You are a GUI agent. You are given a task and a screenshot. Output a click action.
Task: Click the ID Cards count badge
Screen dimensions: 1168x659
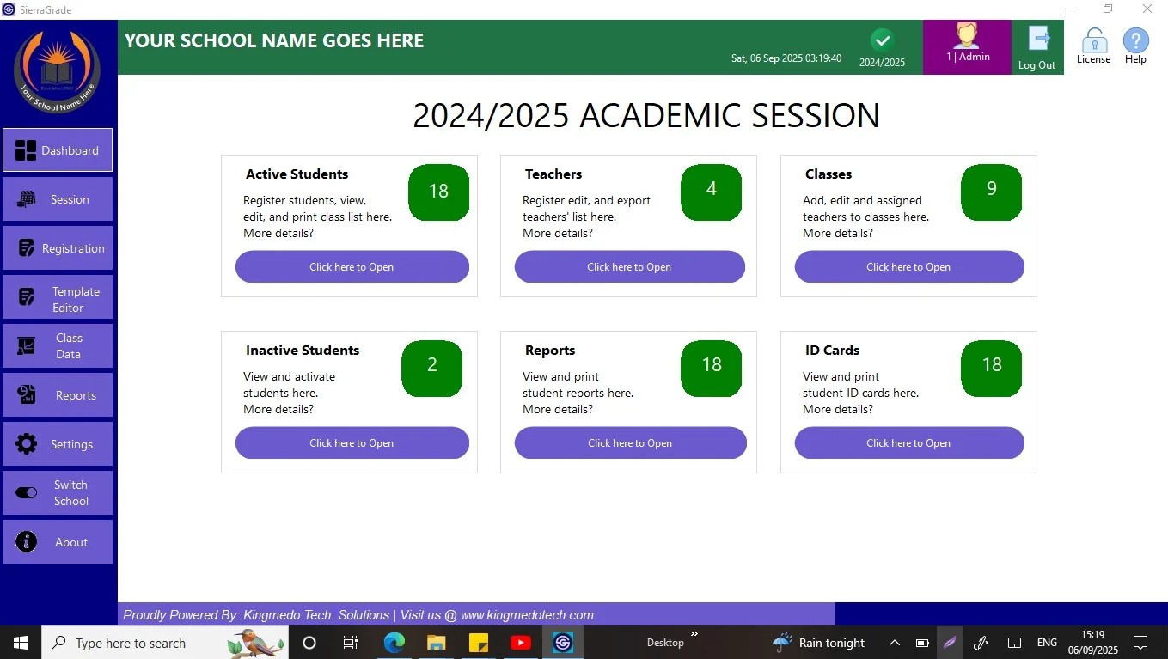[x=991, y=368]
